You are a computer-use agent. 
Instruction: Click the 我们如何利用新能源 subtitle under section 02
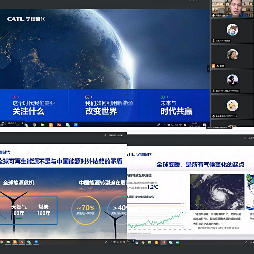[x=109, y=103]
